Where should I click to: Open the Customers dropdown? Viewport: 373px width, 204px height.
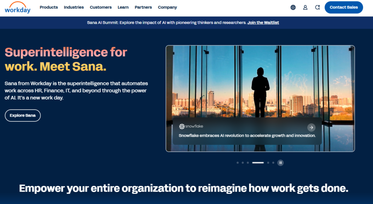pos(101,7)
